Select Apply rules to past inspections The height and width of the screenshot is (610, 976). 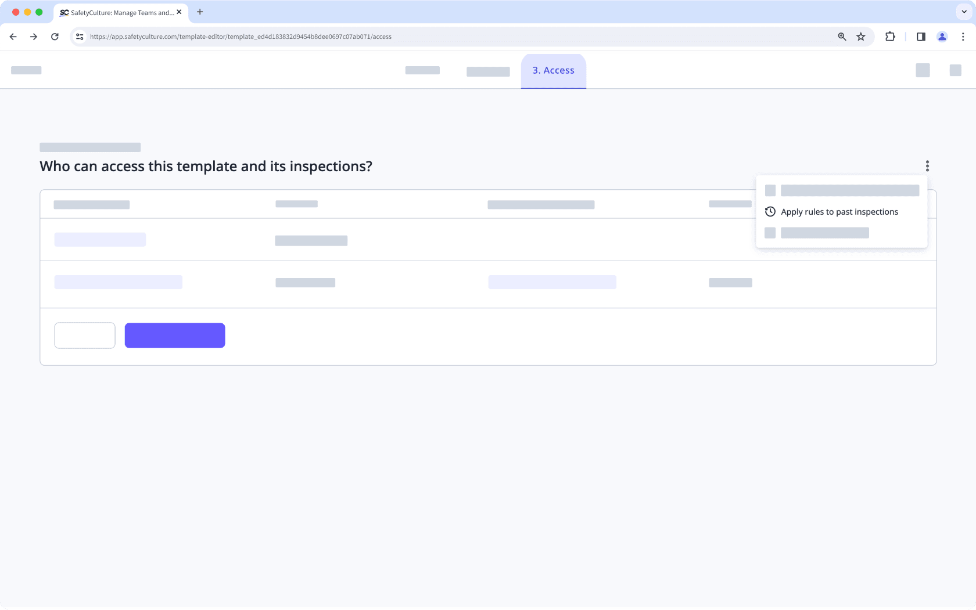tap(839, 211)
